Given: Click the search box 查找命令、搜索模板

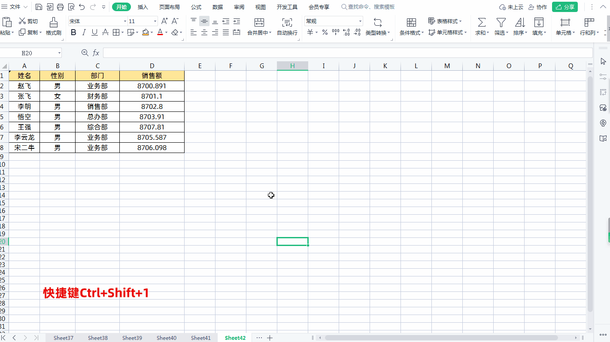Looking at the screenshot, I should (x=368, y=7).
